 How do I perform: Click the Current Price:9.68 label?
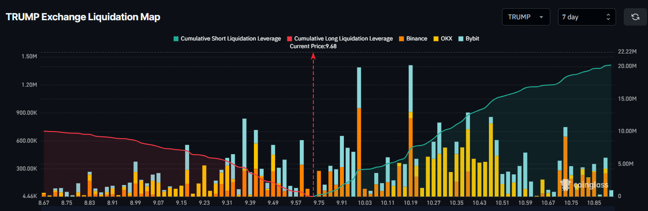click(x=313, y=46)
